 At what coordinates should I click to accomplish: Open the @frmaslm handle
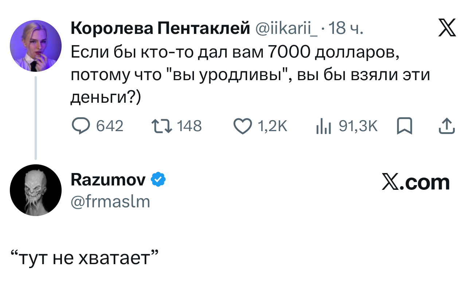[x=110, y=201]
